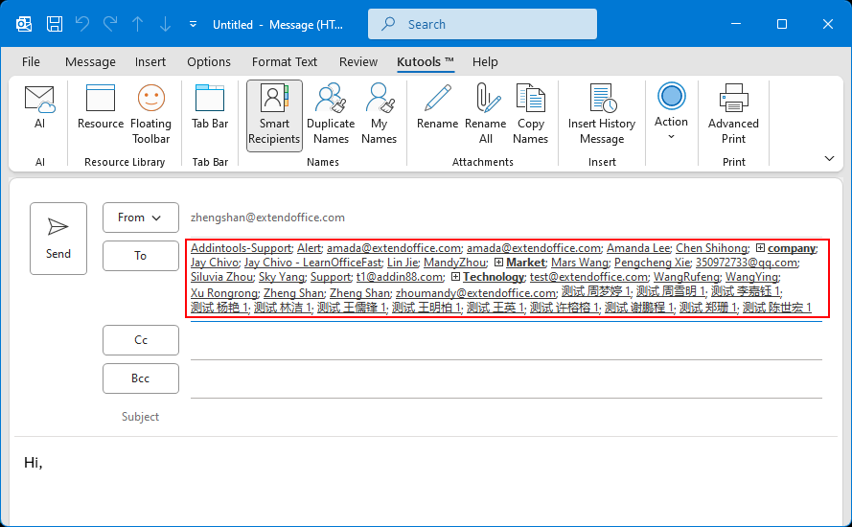Open the Resource library pane

101,107
